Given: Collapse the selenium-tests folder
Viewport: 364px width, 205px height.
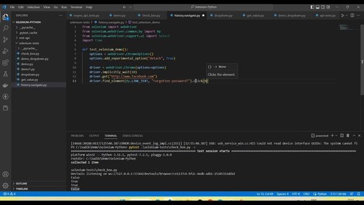Looking at the screenshot, I should pyautogui.click(x=29, y=43).
